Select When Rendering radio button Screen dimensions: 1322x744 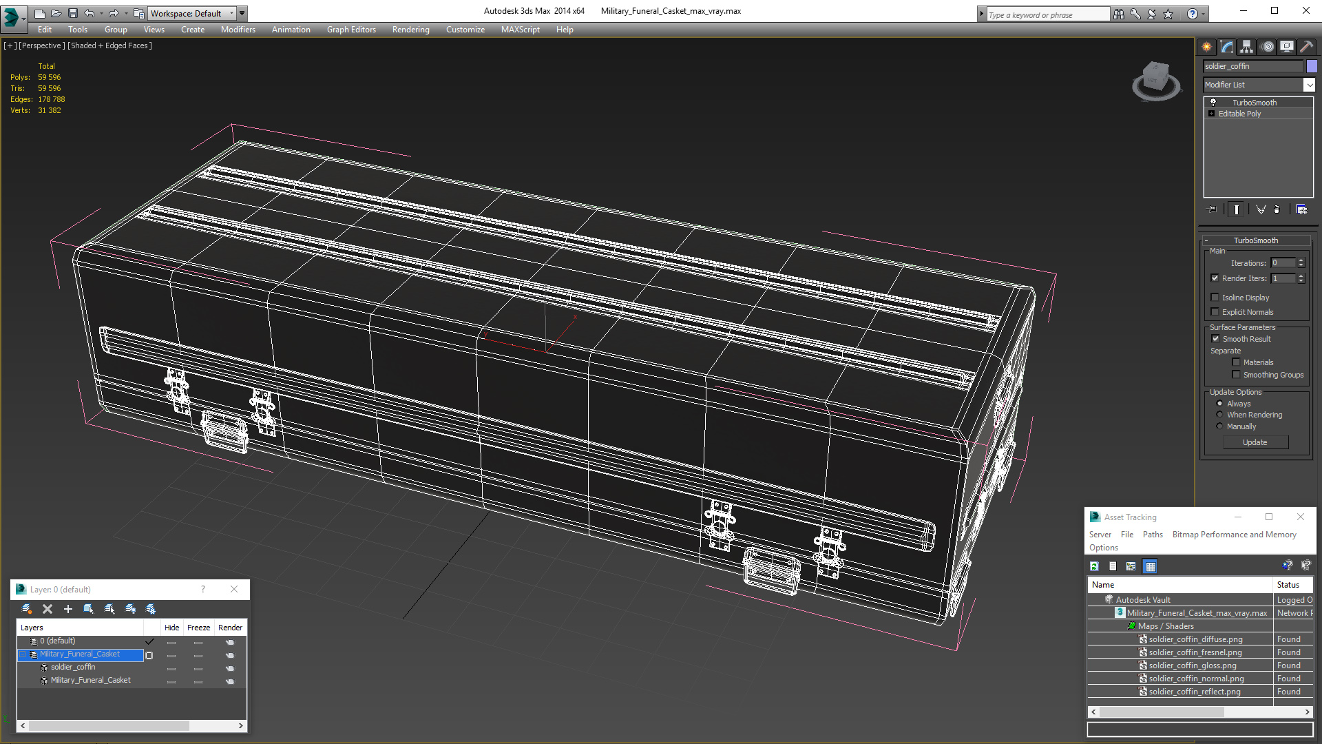click(1219, 414)
